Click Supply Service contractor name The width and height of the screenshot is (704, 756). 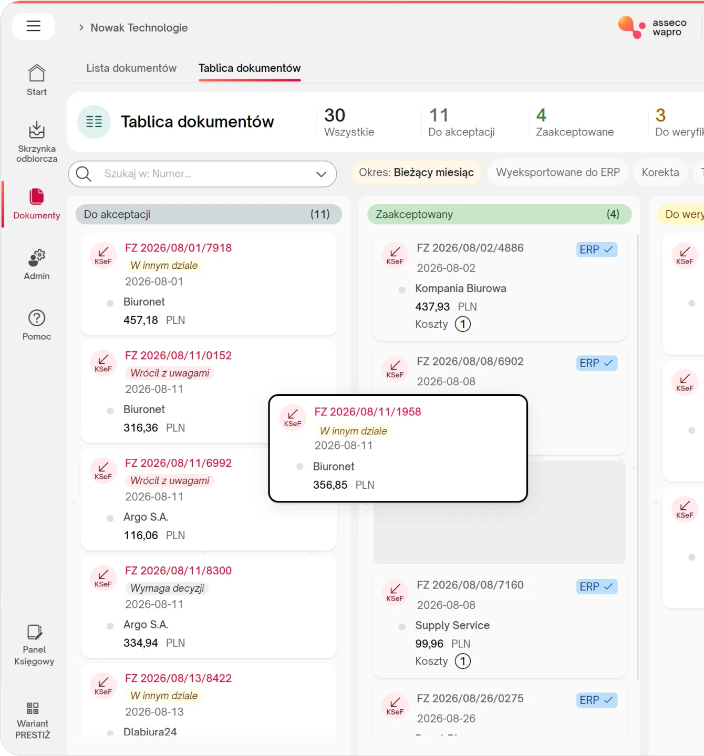(x=452, y=625)
